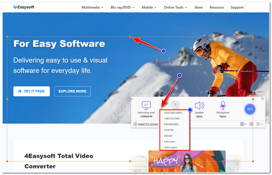Screen dimensions: 272x175
Task: Click the move crosshair handle of recorder
Action: 130,99
